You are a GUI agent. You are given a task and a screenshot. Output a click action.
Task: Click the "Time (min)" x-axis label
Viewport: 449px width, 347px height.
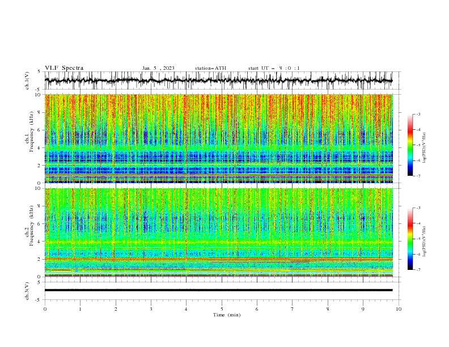coord(227,315)
